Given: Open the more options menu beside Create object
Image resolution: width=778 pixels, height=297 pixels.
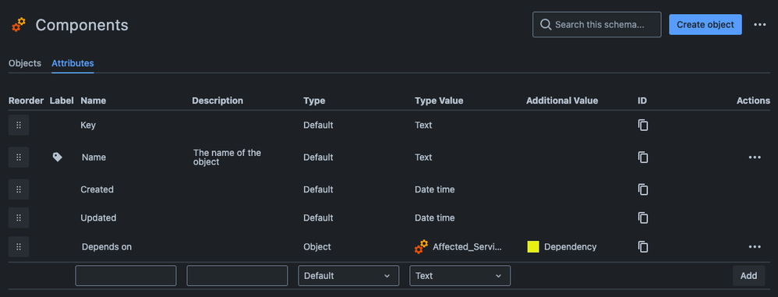Looking at the screenshot, I should tap(759, 25).
